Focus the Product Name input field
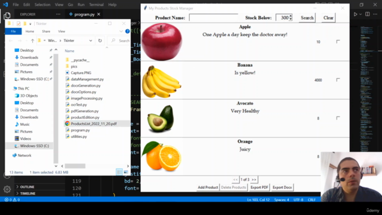The width and height of the screenshot is (382, 215). [x=214, y=17]
